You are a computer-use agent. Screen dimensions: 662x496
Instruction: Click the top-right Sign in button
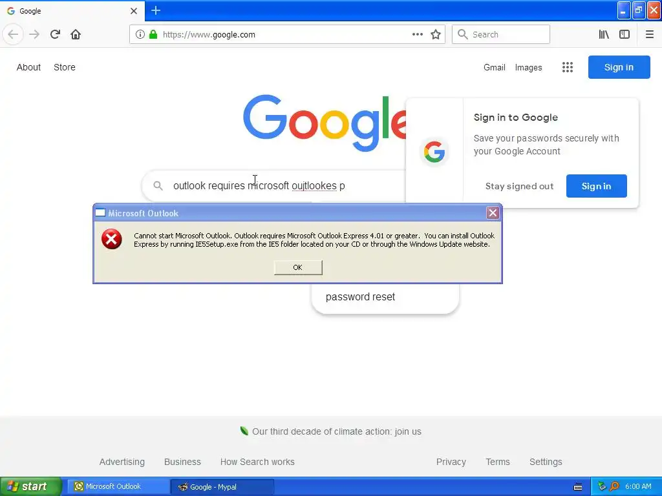click(x=619, y=67)
